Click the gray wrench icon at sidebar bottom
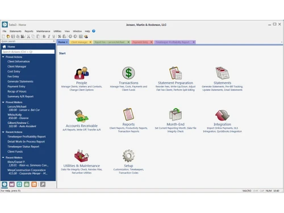Viewport: 284px width, 213px height. pos(43,184)
